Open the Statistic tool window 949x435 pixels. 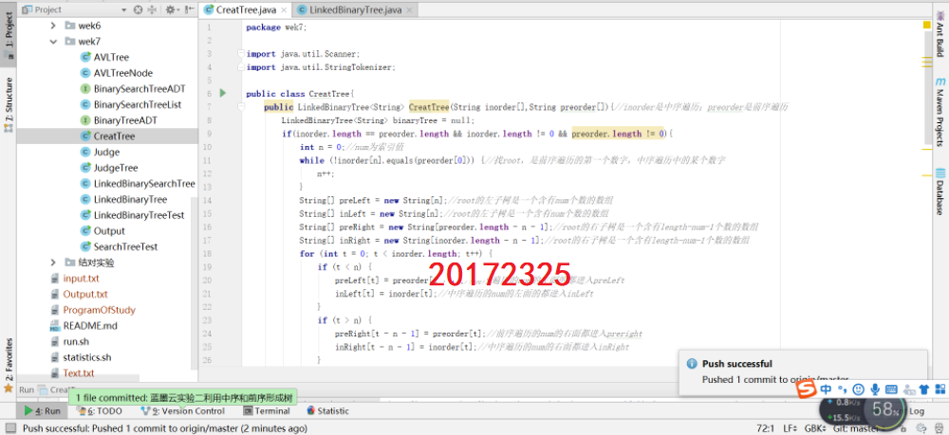pyautogui.click(x=327, y=411)
